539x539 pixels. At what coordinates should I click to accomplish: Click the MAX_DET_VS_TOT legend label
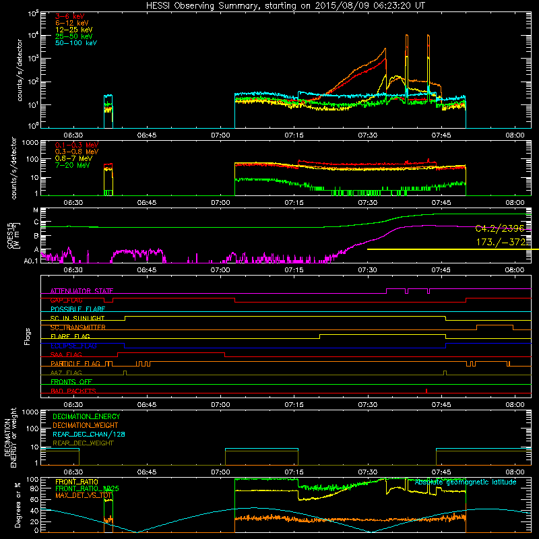(x=84, y=495)
